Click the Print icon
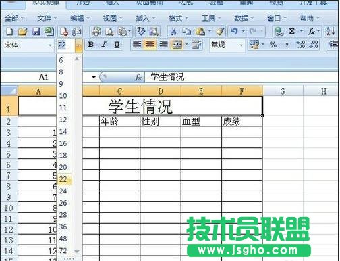This screenshot has height=261, width=340. click(x=96, y=32)
